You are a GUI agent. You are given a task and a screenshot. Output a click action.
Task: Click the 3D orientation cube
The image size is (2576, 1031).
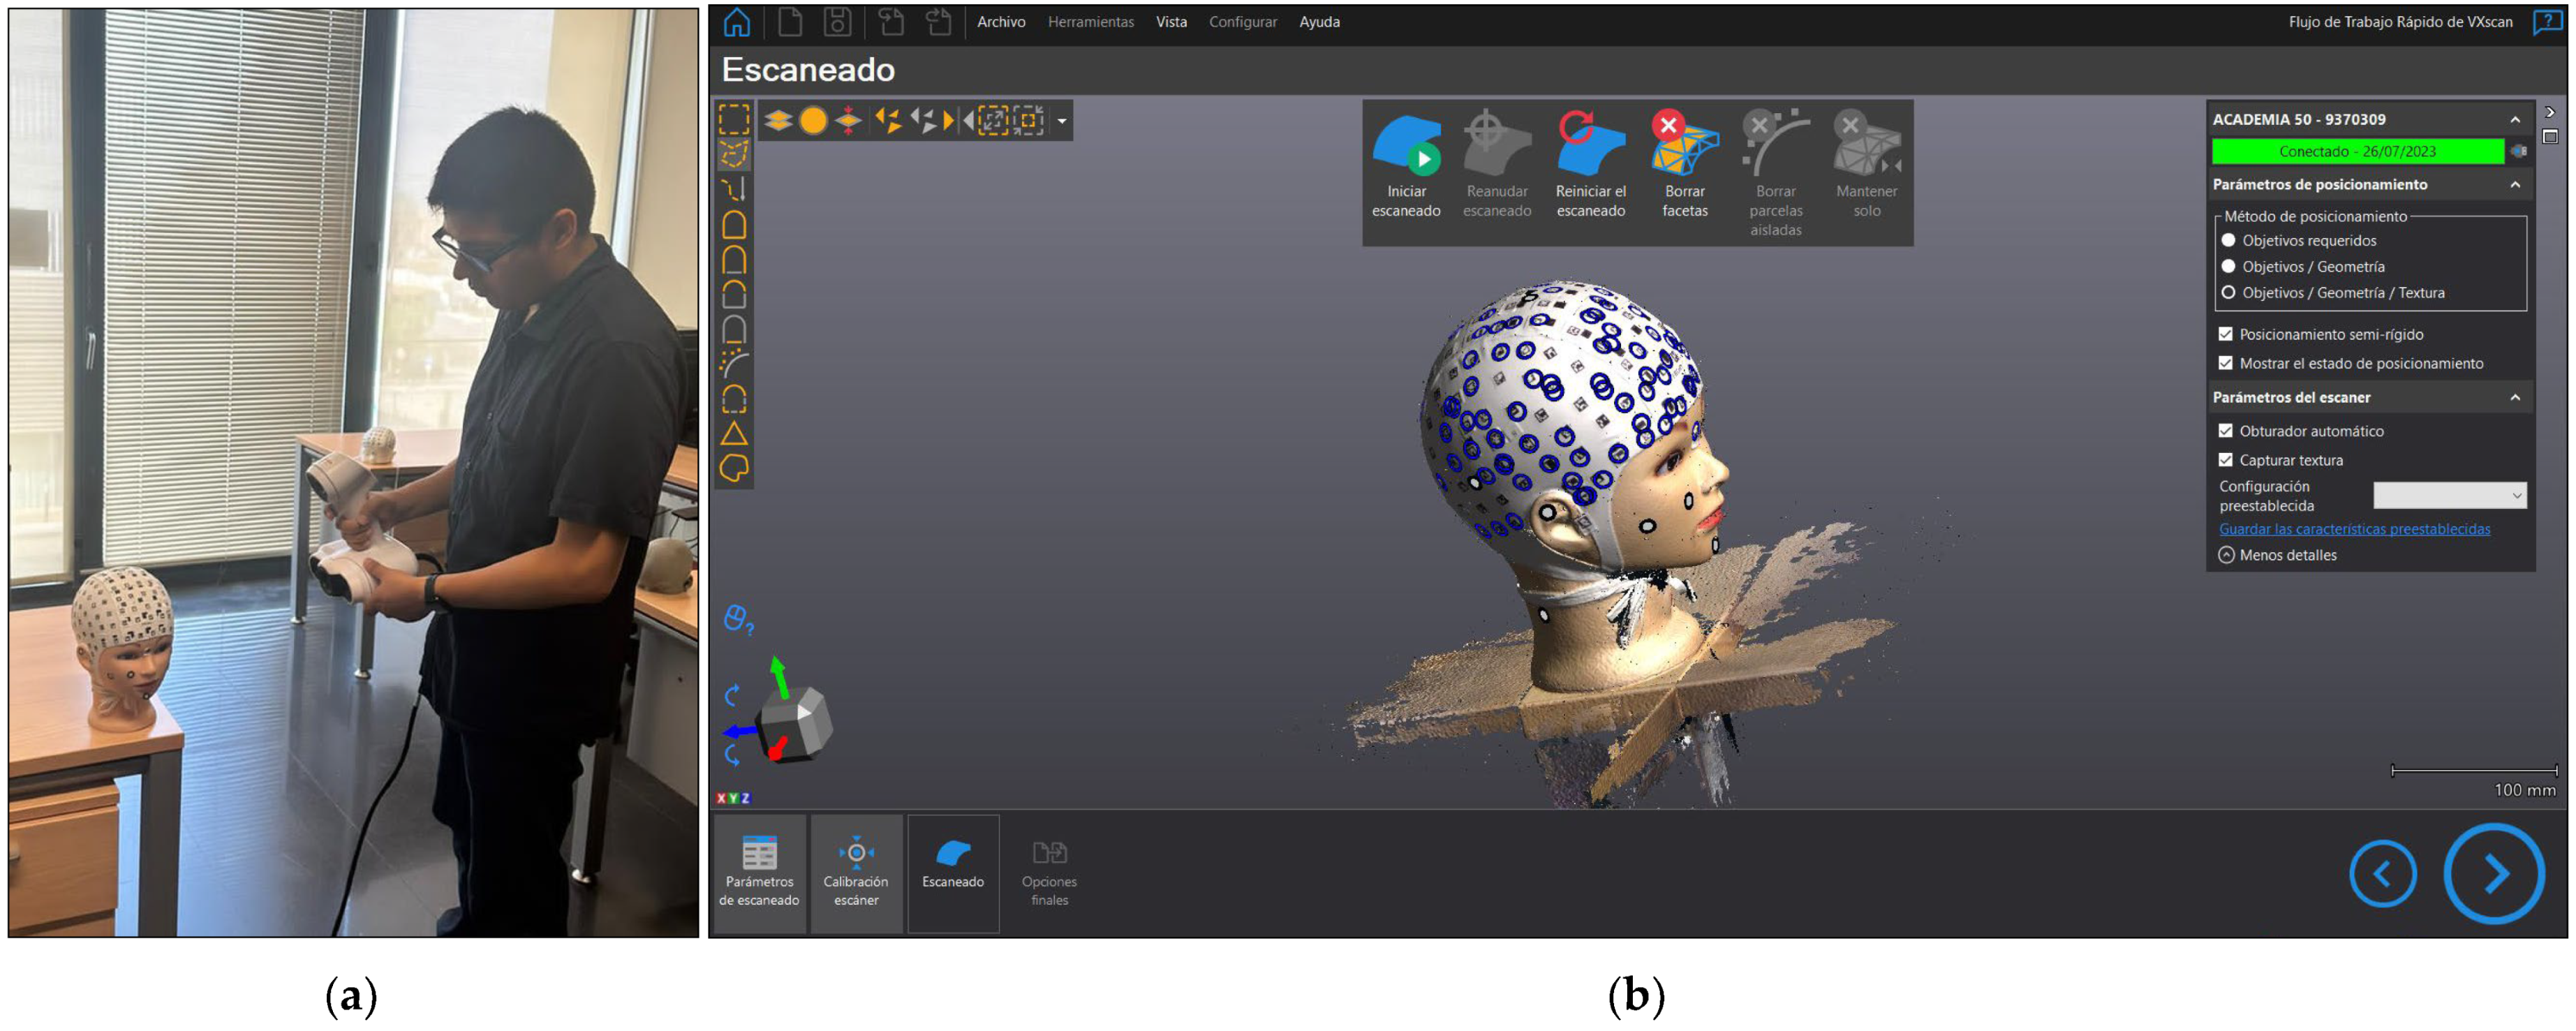click(x=795, y=722)
